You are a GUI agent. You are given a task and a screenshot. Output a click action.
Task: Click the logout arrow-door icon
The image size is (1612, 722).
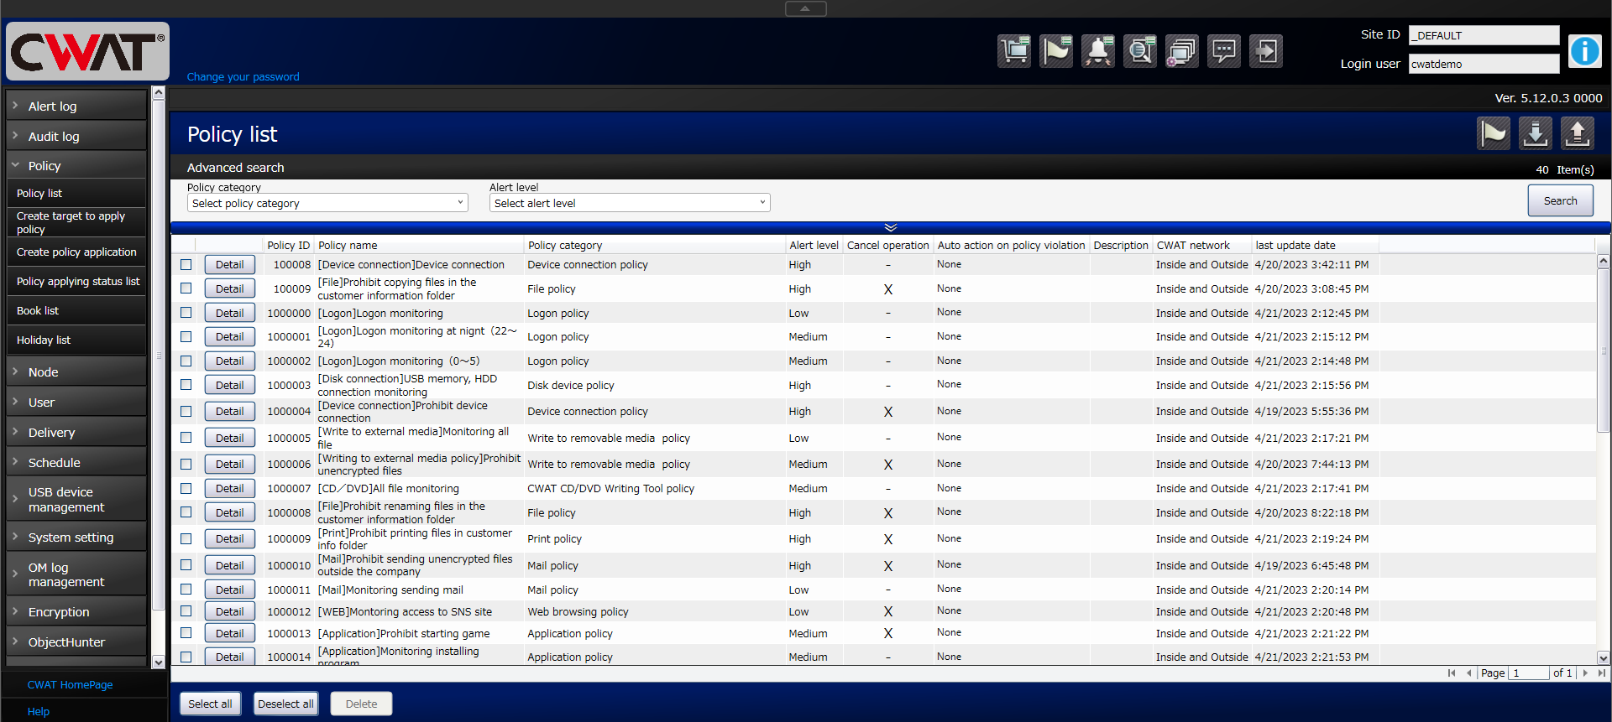[x=1266, y=51]
